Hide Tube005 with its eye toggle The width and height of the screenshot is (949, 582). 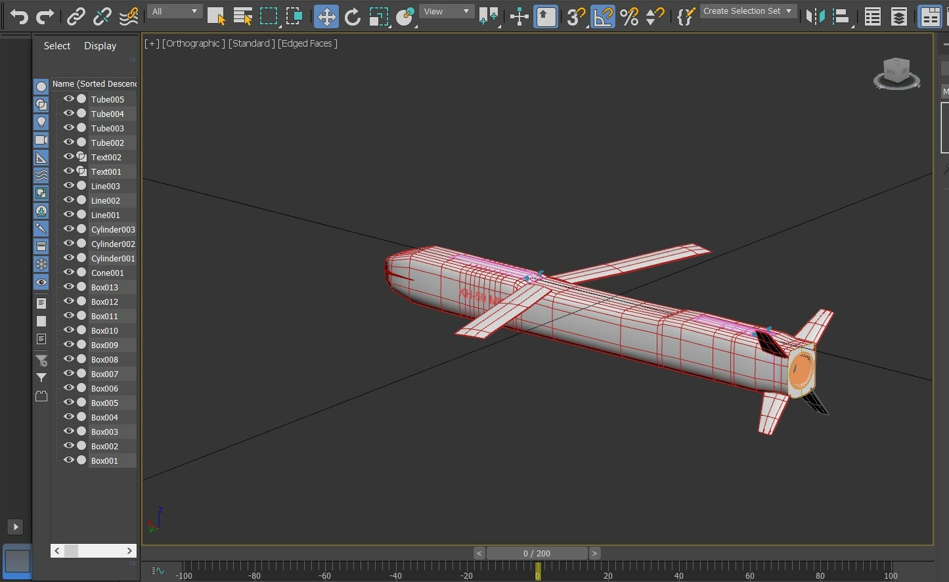click(x=68, y=99)
